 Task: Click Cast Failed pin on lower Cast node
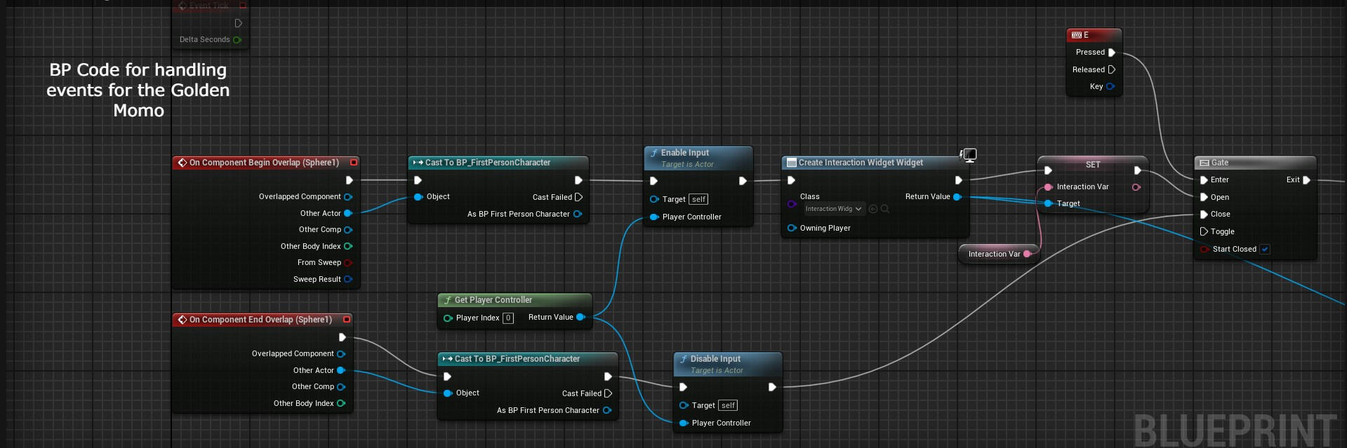point(609,393)
